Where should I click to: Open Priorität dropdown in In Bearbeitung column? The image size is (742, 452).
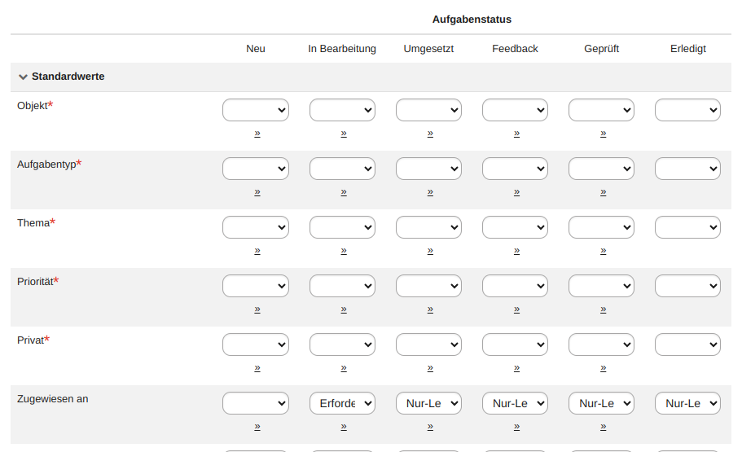[342, 286]
